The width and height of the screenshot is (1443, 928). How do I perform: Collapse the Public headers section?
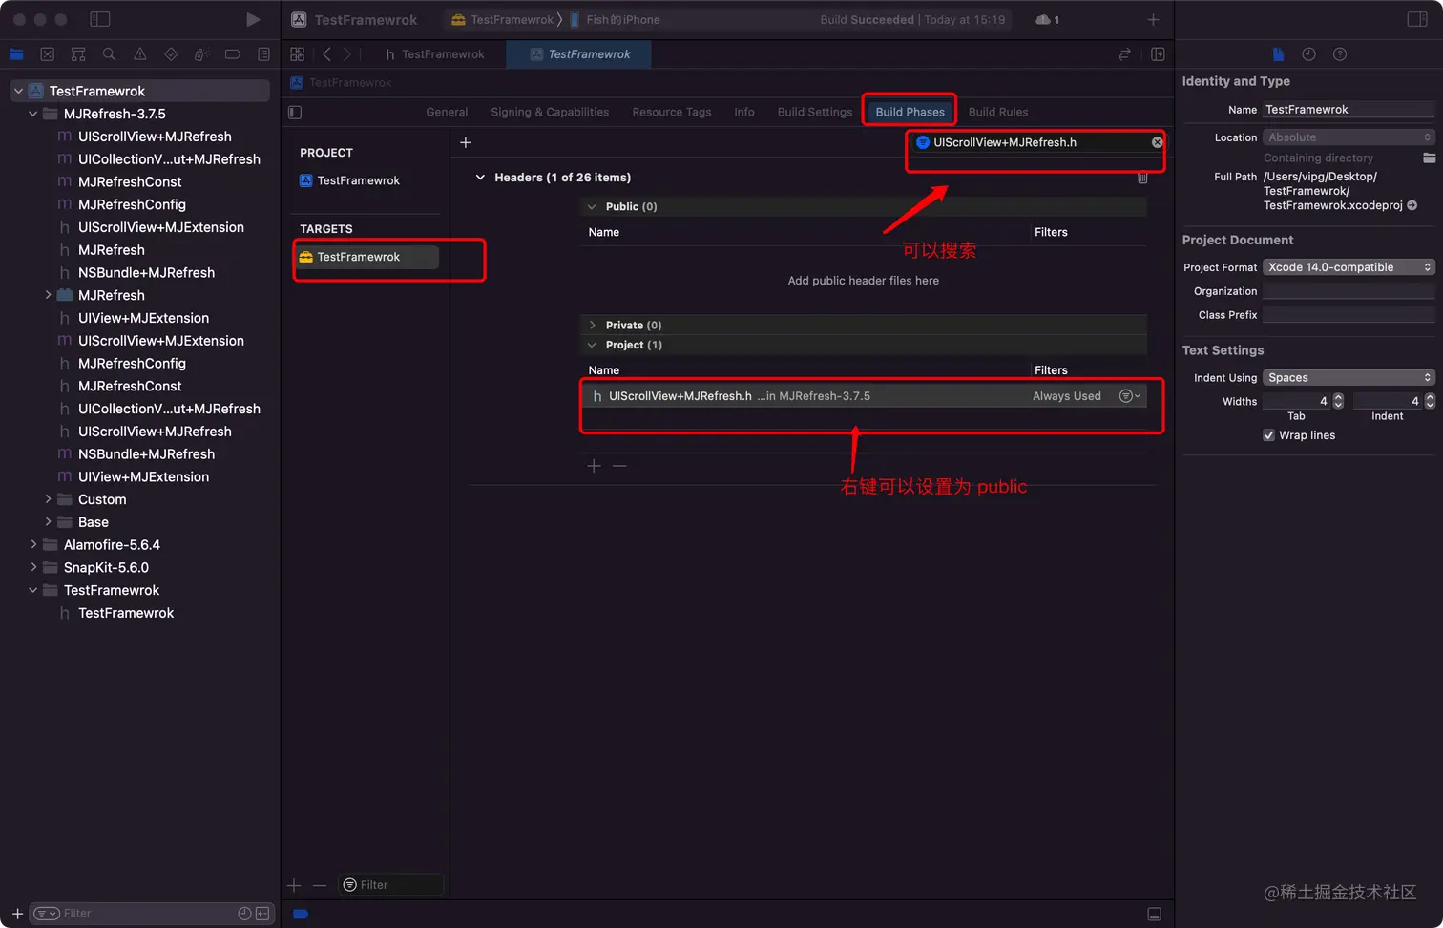tap(592, 206)
